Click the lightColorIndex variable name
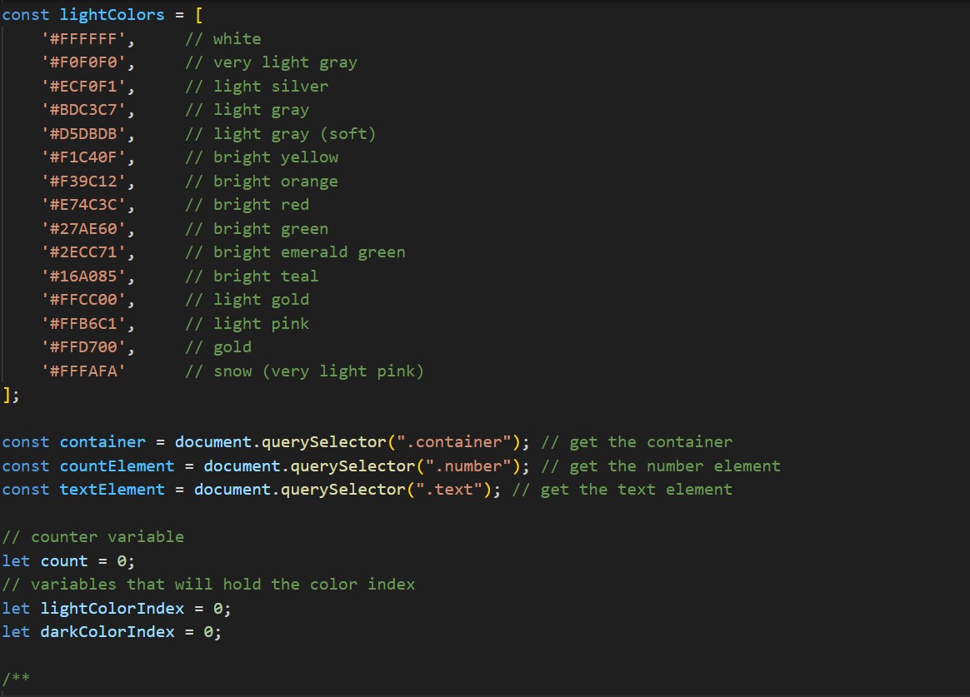This screenshot has height=697, width=970. tap(112, 608)
